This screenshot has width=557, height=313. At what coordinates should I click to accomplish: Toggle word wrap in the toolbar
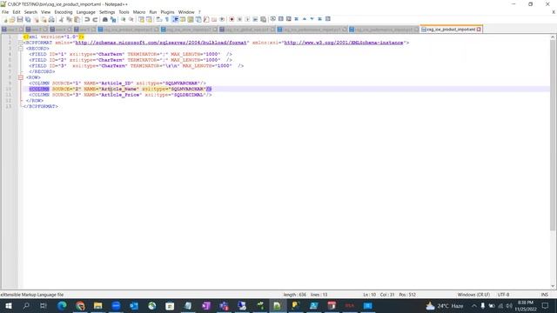pos(158,19)
